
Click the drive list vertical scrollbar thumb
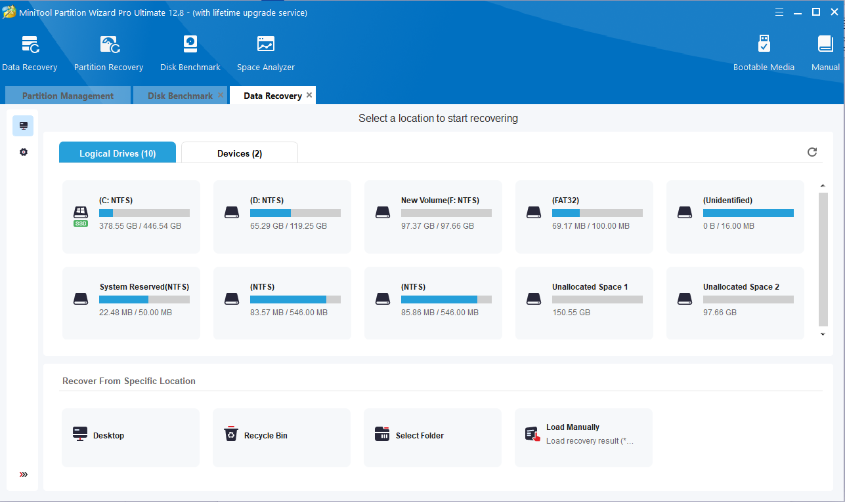coord(823,259)
